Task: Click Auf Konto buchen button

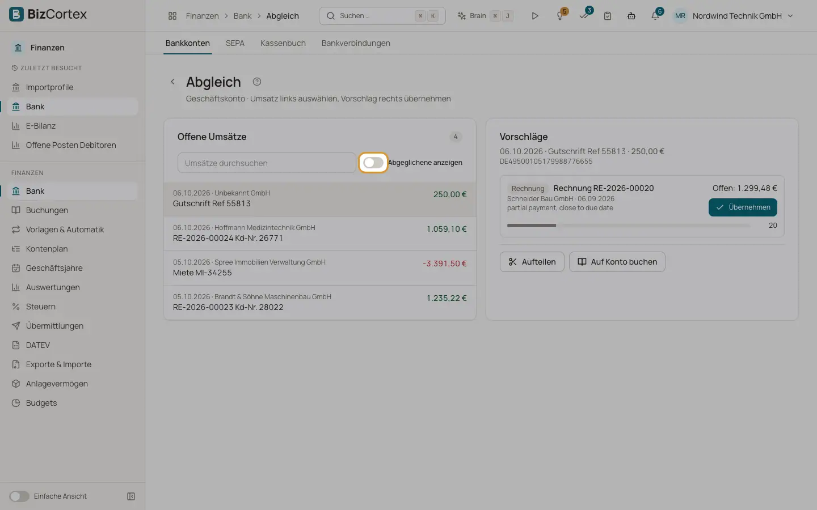Action: tap(617, 262)
